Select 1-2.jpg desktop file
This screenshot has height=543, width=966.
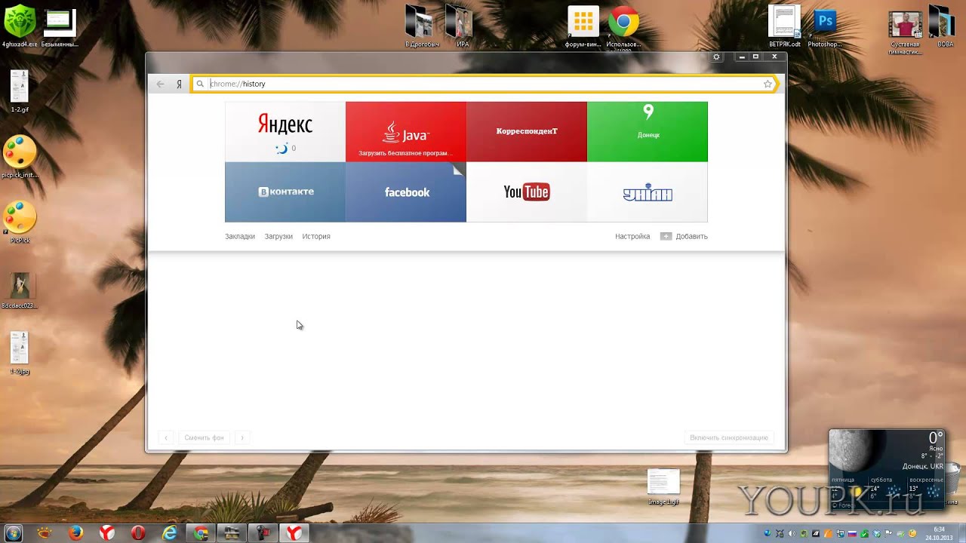[x=20, y=353]
